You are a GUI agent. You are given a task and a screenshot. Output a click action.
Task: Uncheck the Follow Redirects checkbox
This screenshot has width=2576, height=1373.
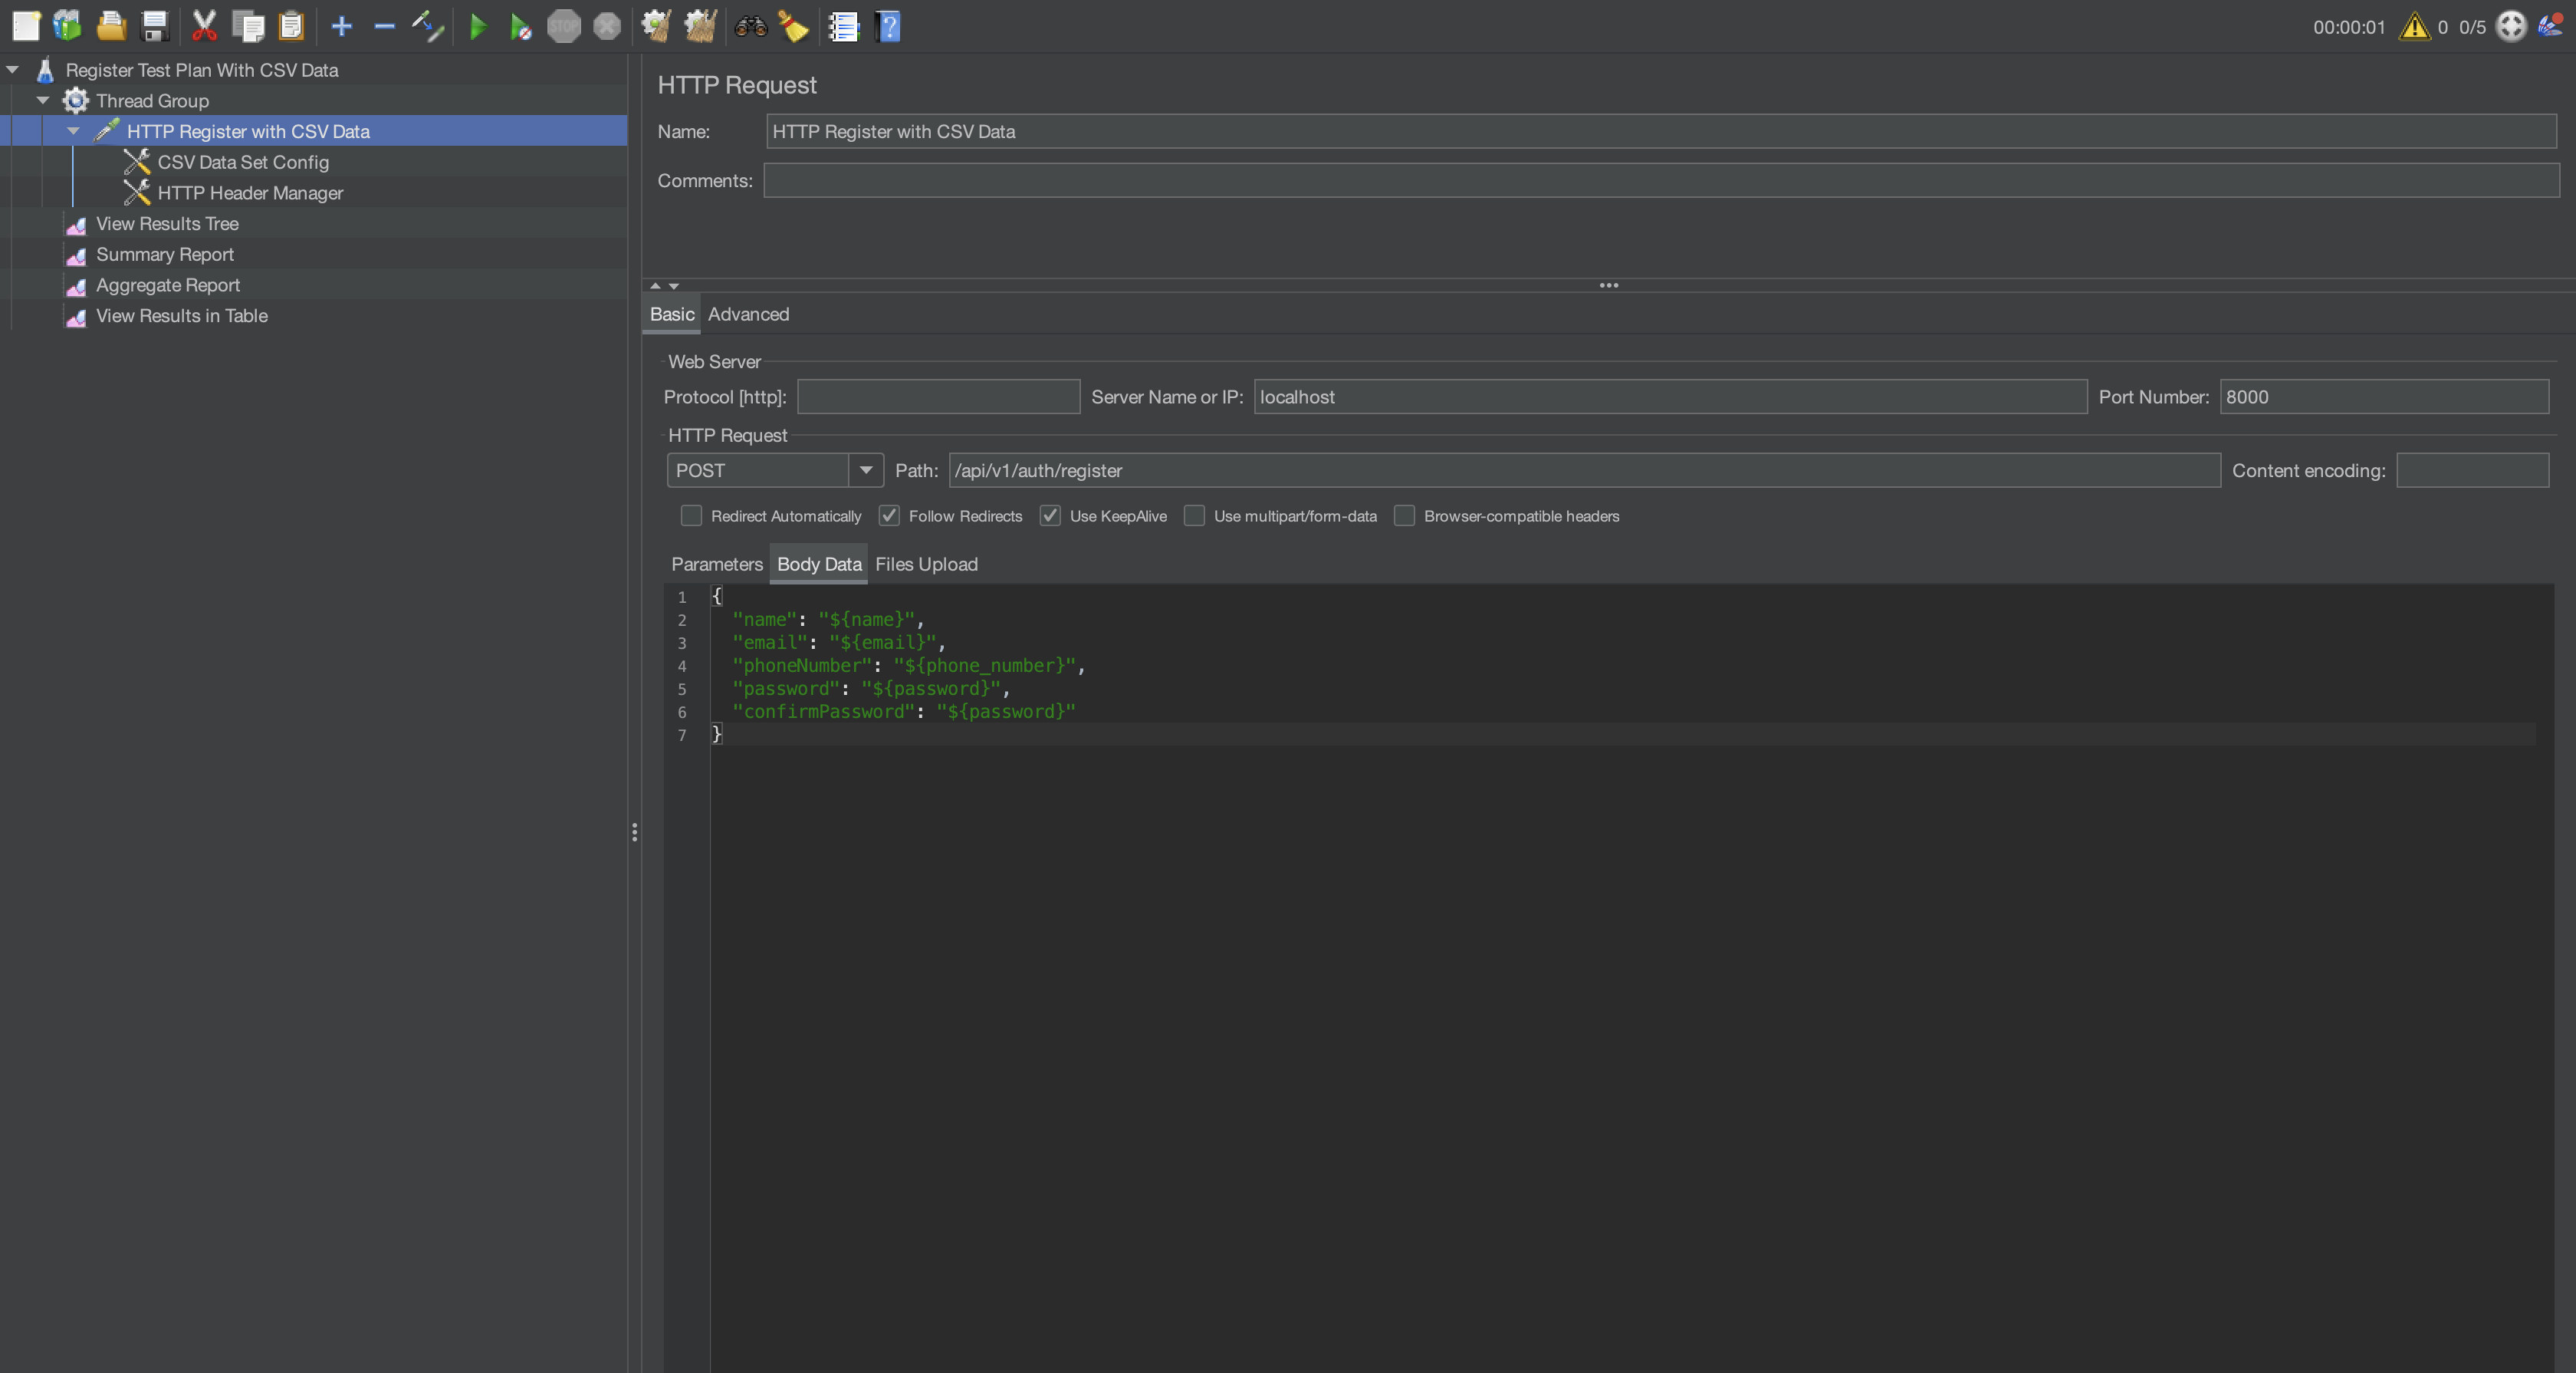[x=889, y=516]
